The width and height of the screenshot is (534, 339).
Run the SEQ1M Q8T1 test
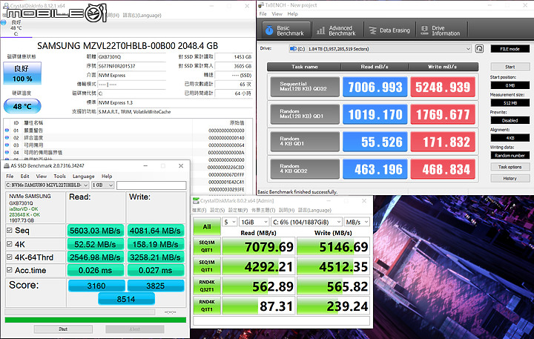[207, 246]
